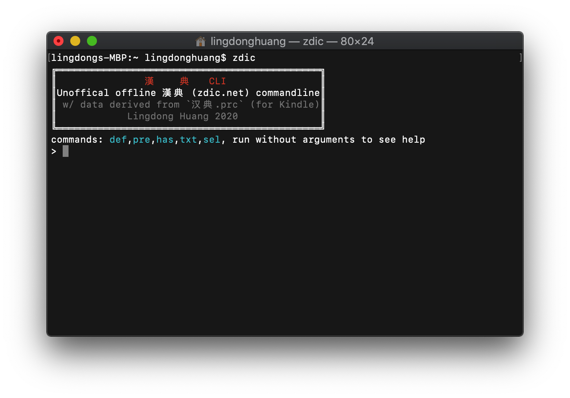Screen dimensions: 570x398
Task: Click the cyan 'def' command text
Action: (x=118, y=140)
